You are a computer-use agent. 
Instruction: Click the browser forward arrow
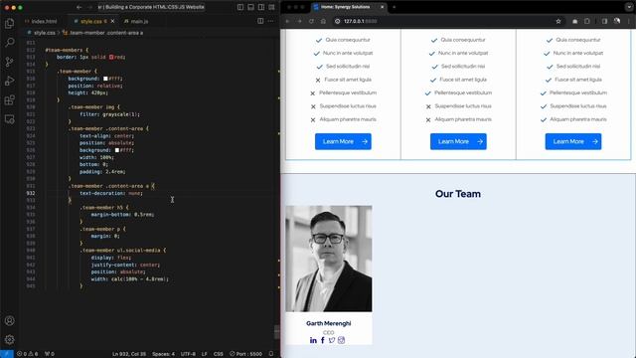coord(299,21)
